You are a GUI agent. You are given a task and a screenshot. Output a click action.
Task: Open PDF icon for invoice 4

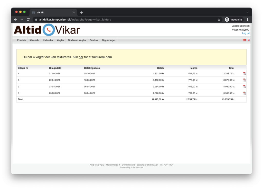244,73
